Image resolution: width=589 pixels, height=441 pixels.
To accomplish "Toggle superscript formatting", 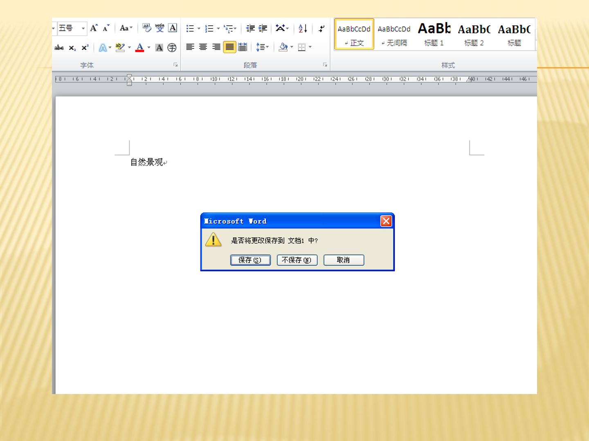I will pos(85,48).
